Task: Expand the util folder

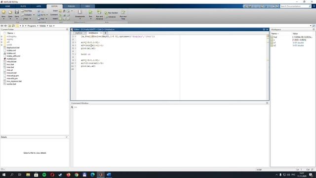Action: 2,42
